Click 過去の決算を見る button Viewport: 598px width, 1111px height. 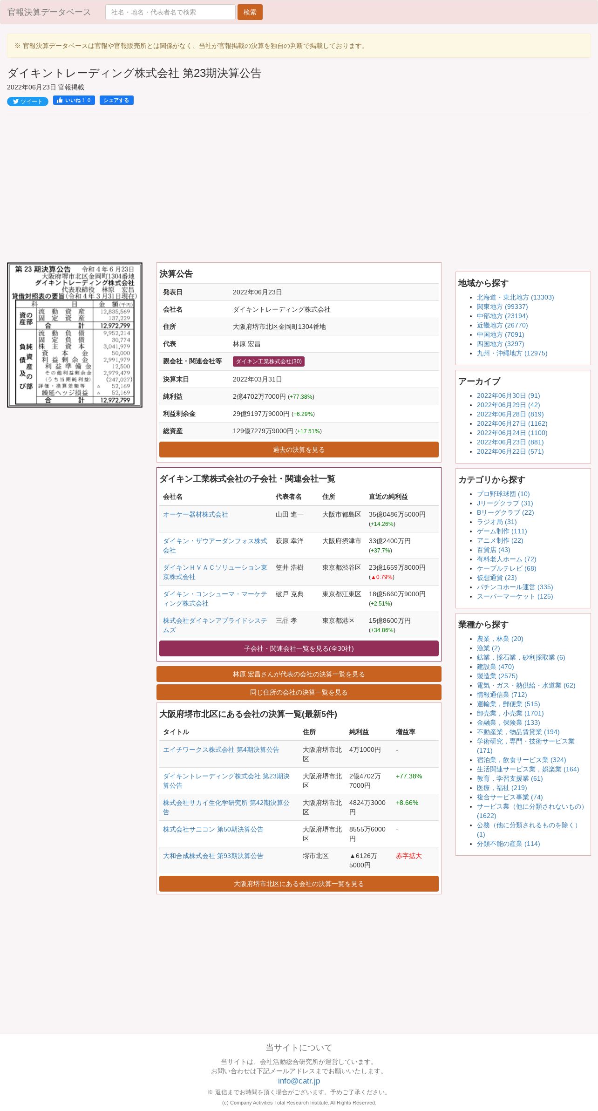(299, 450)
